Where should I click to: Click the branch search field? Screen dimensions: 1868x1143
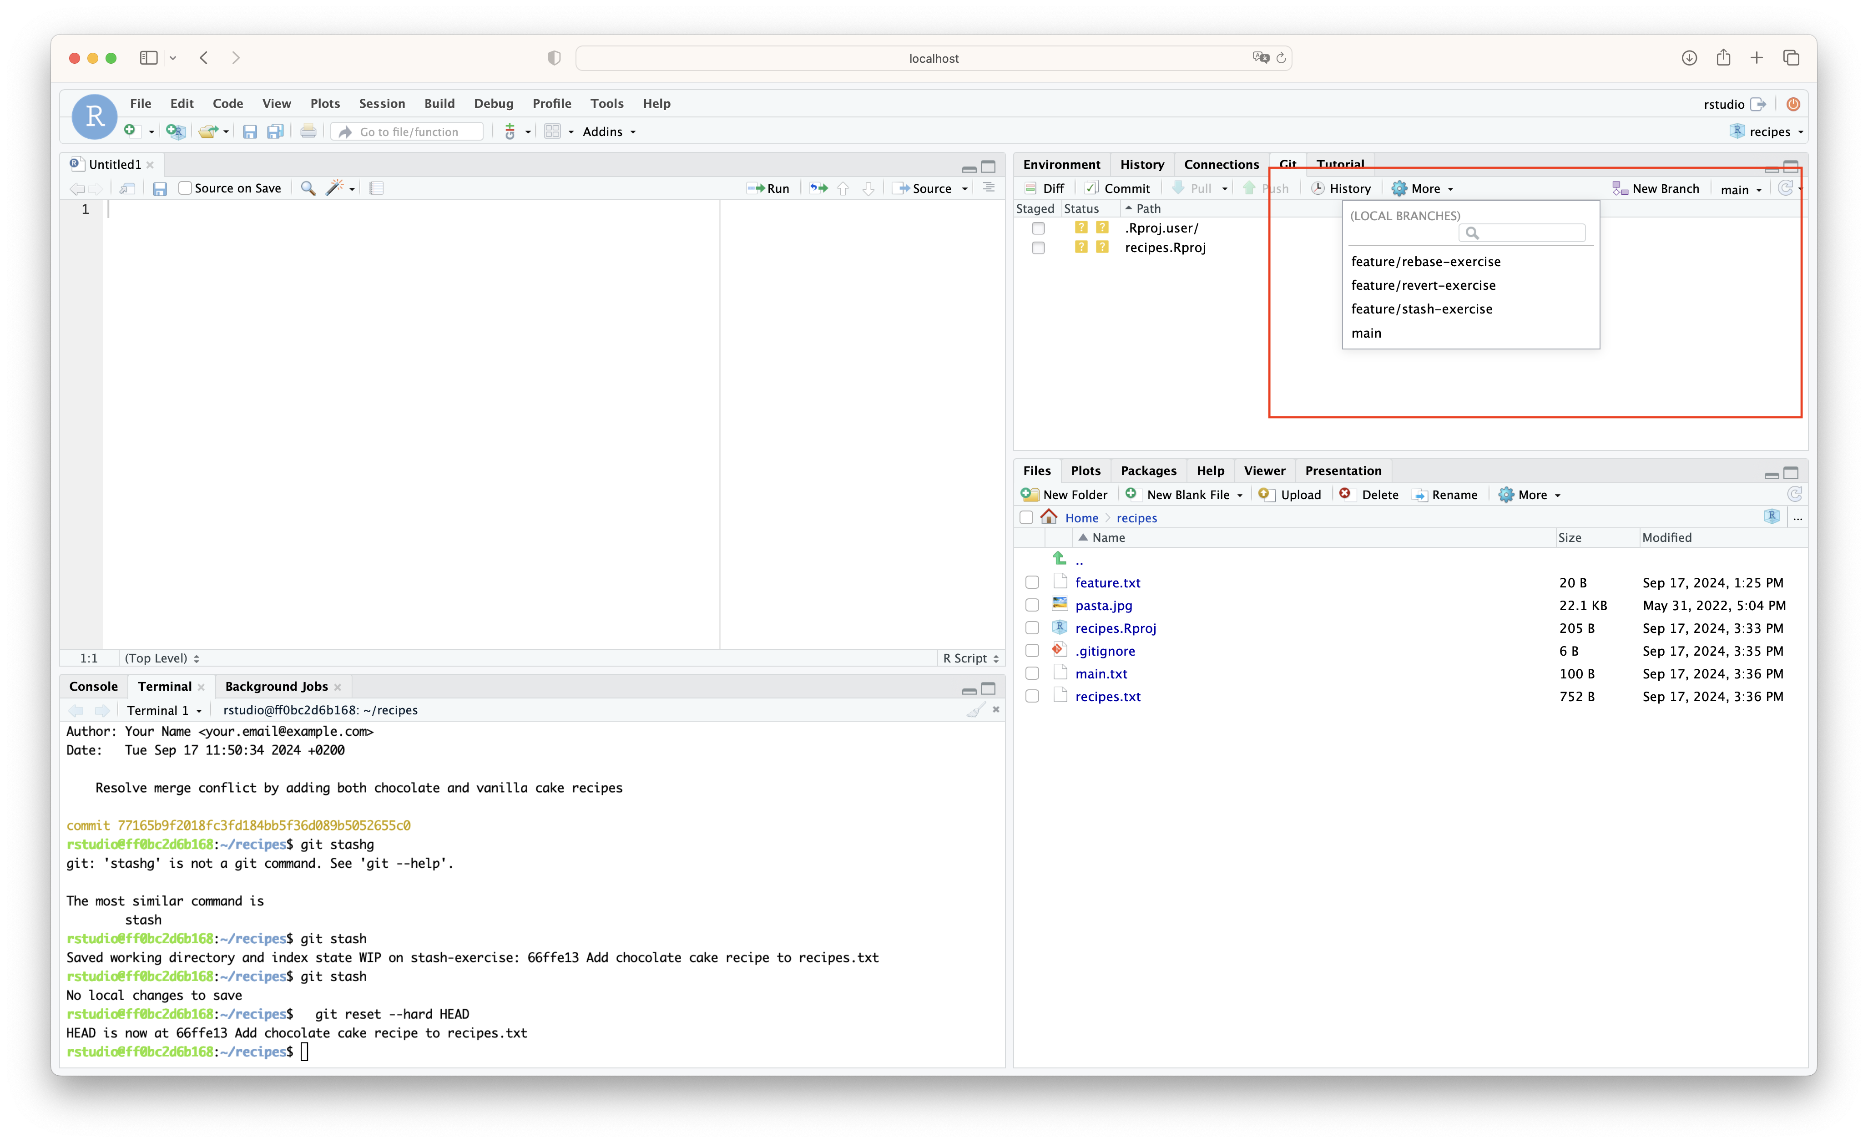1522,233
